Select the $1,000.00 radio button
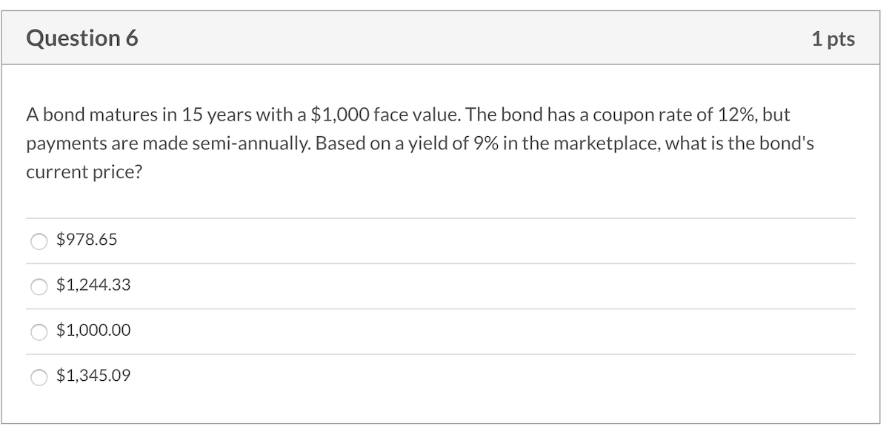Viewport: 892px width, 426px height. [39, 331]
